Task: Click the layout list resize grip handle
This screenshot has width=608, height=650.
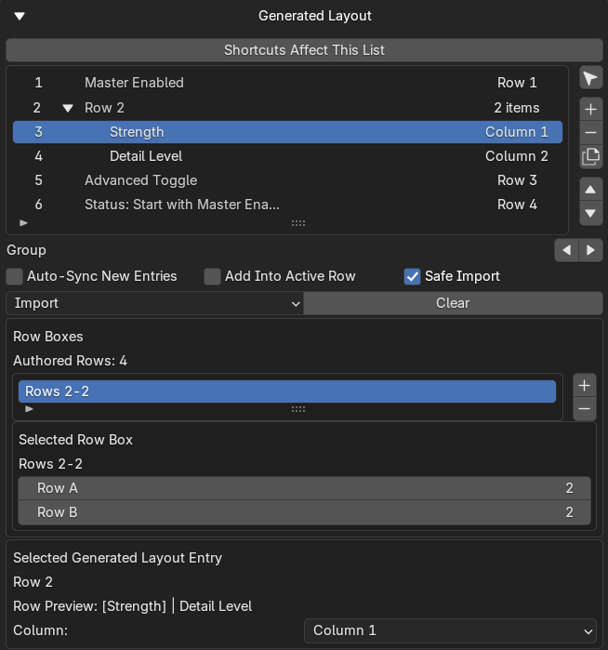Action: point(298,223)
